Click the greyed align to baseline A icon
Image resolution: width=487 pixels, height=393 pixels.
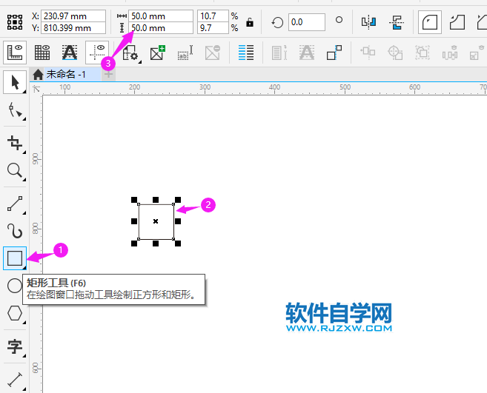tap(307, 53)
